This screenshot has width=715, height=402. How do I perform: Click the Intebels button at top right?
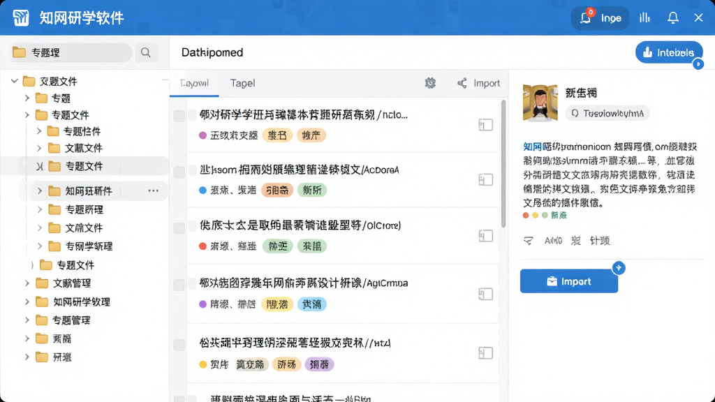669,52
